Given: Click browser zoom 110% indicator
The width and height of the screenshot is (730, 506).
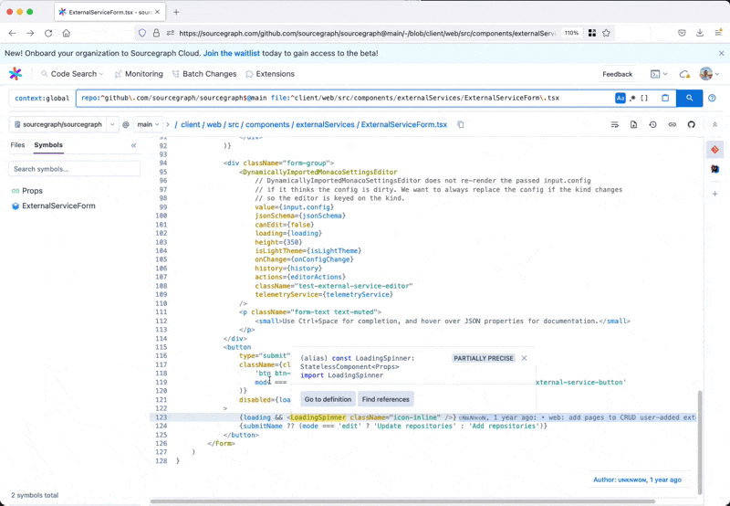Looking at the screenshot, I should (571, 33).
